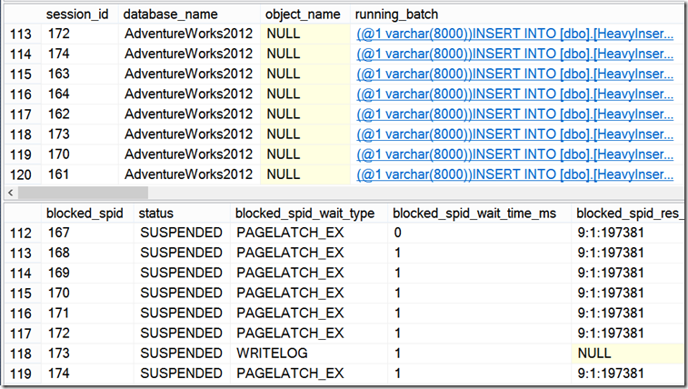
Task: Click AdventureWorks2012 cell in row 120
Action: point(189,175)
